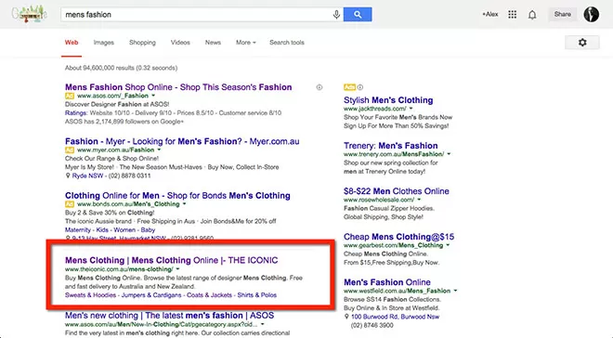This screenshot has height=338, width=613.
Task: Click the (02) 8746 3900 phone number
Action: (x=372, y=326)
